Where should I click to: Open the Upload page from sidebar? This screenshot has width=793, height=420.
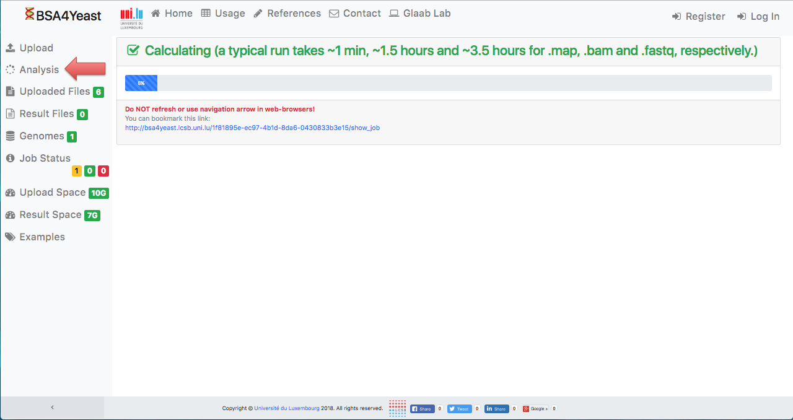point(36,48)
